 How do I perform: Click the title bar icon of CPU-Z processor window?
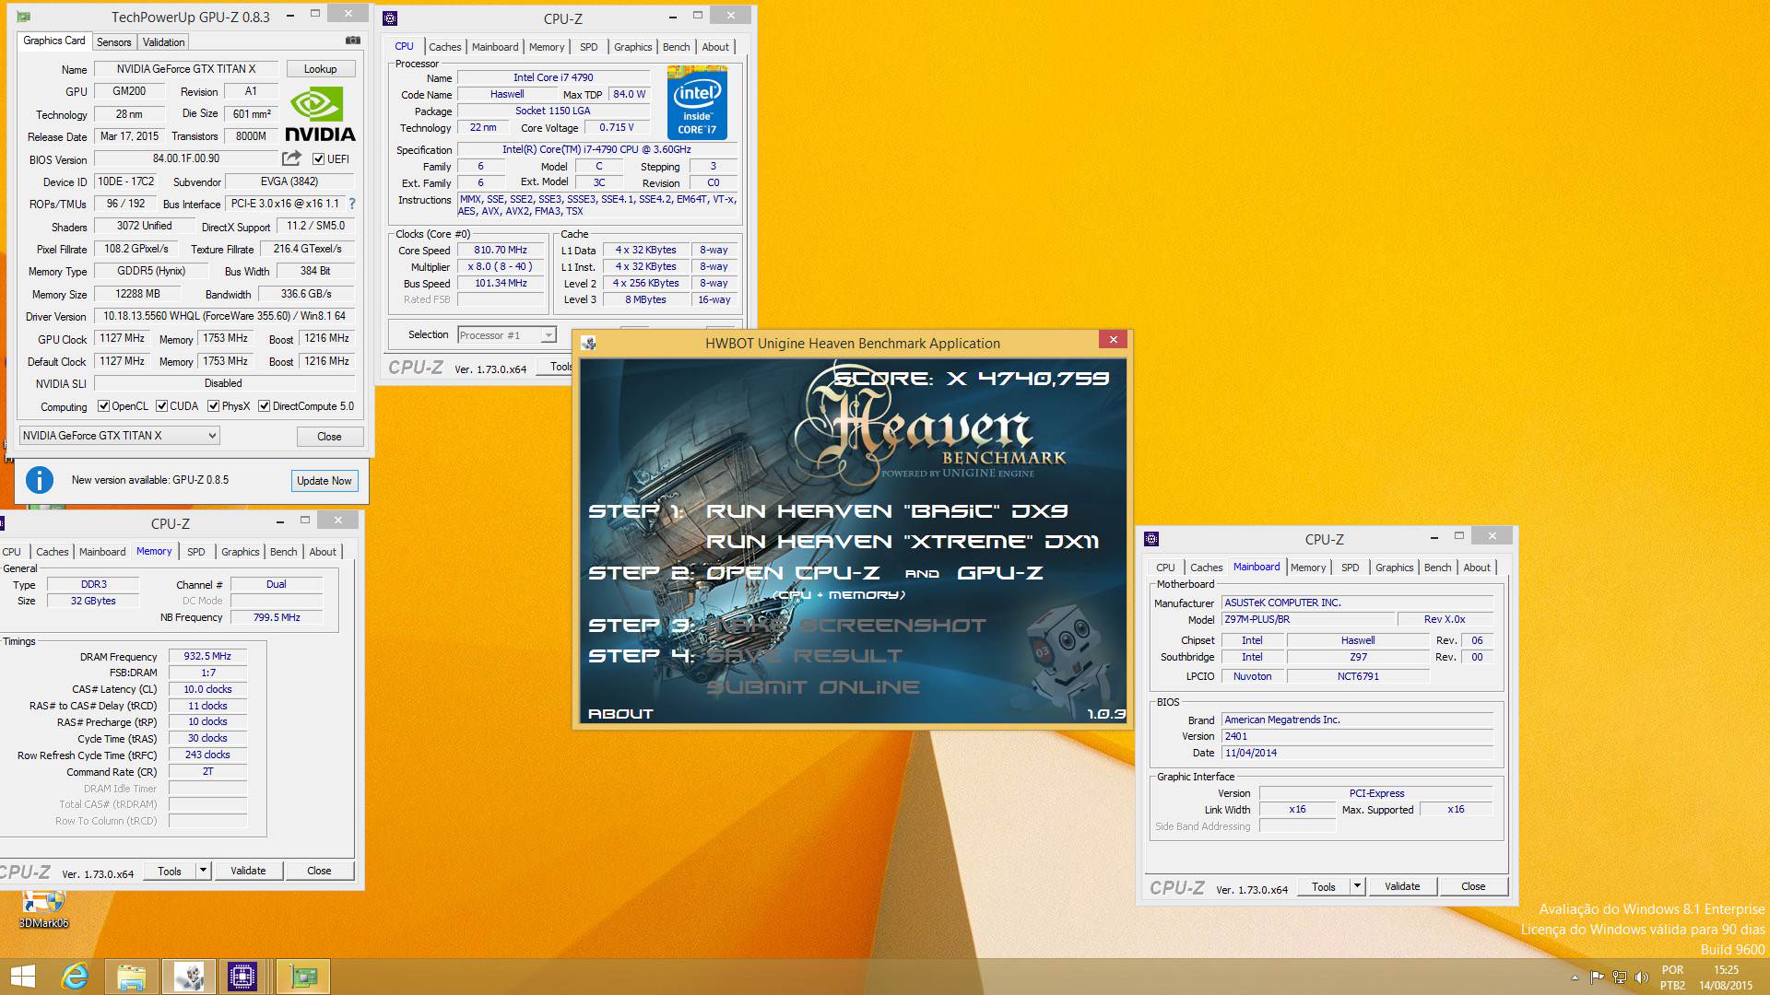click(x=390, y=18)
